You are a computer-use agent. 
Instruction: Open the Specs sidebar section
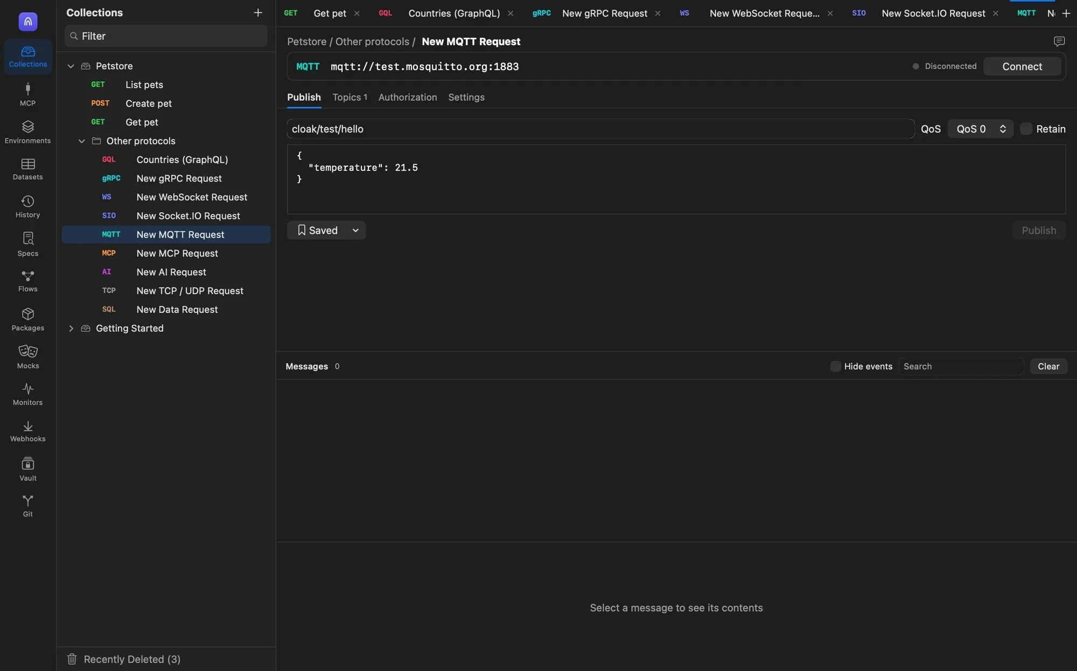[x=27, y=244]
